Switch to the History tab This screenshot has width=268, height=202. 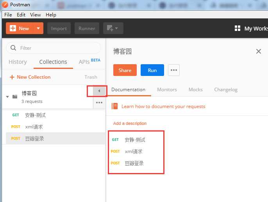(x=18, y=62)
